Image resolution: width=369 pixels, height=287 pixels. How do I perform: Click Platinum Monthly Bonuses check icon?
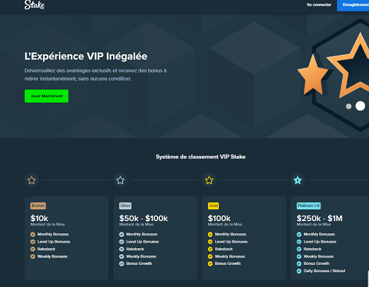click(299, 234)
